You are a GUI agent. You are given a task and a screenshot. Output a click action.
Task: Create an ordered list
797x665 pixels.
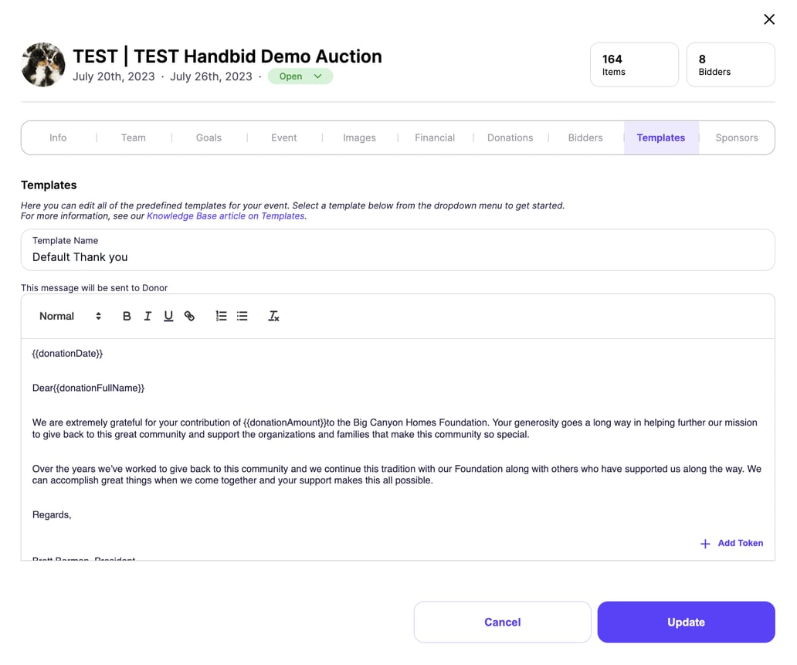(221, 316)
